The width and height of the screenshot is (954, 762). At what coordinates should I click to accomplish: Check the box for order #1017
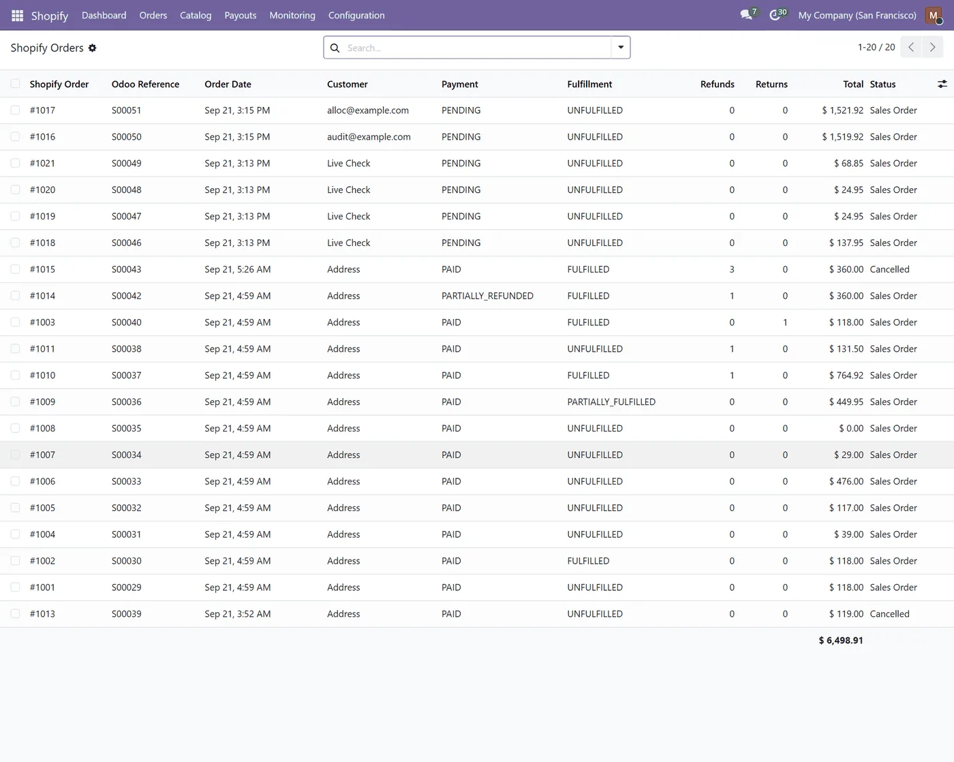pos(15,110)
